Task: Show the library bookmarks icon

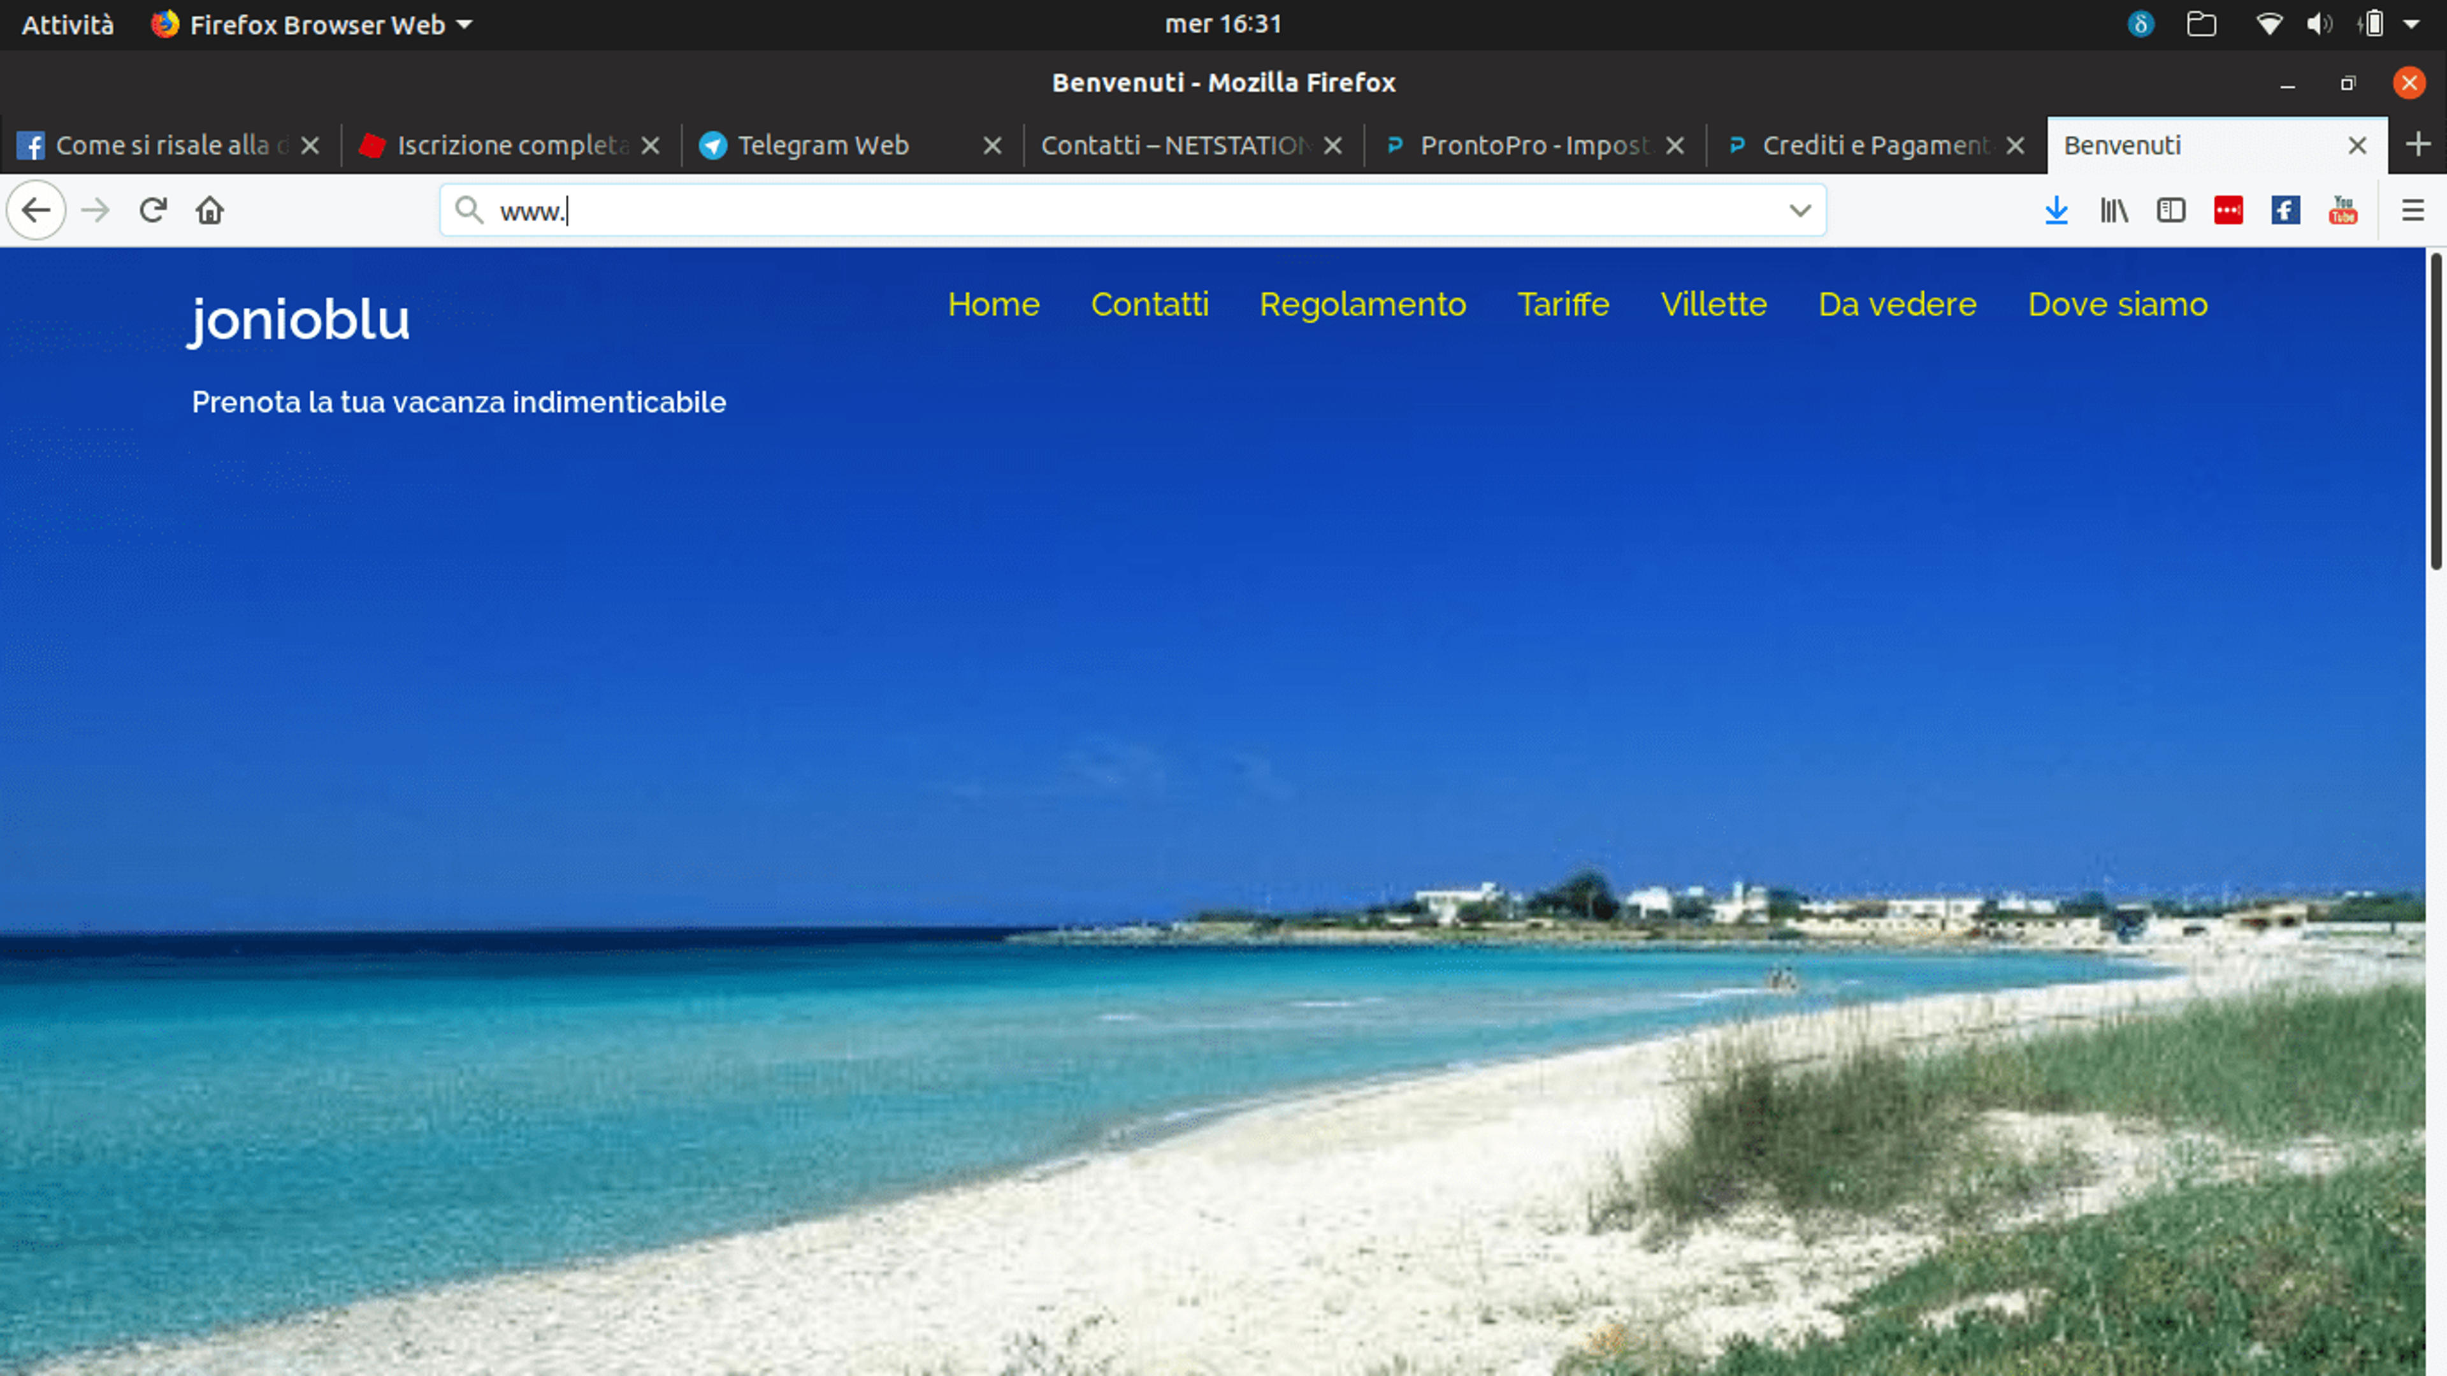Action: pyautogui.click(x=2114, y=210)
